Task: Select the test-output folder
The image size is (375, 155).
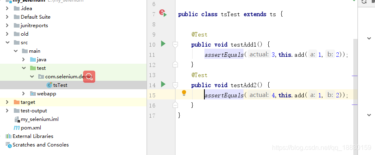Action: tap(34, 111)
